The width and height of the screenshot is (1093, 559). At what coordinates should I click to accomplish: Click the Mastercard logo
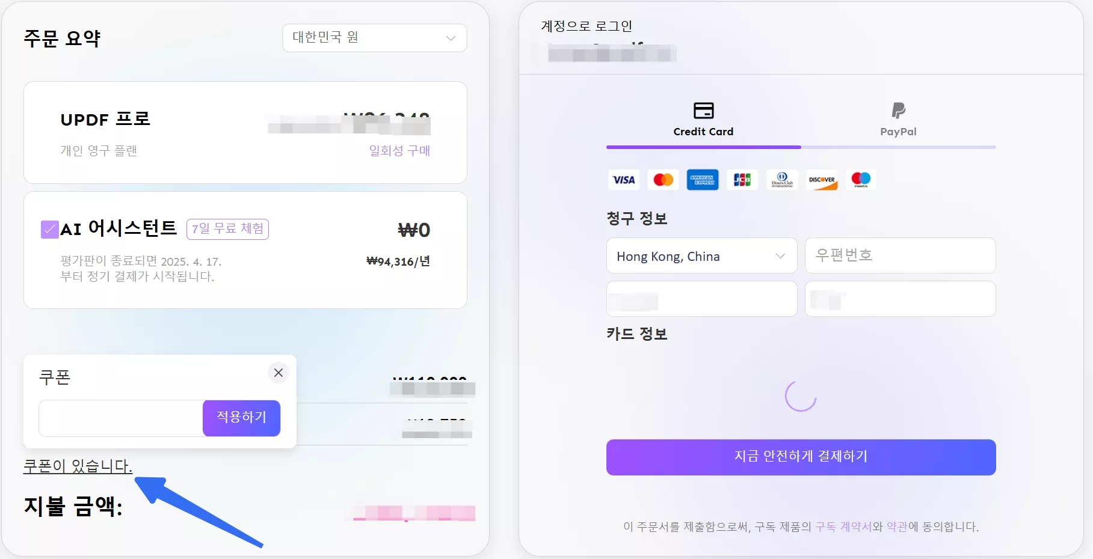(663, 180)
